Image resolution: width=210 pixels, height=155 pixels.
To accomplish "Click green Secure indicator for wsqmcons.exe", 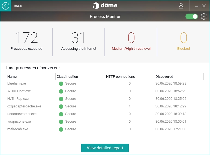I will [x=61, y=122].
